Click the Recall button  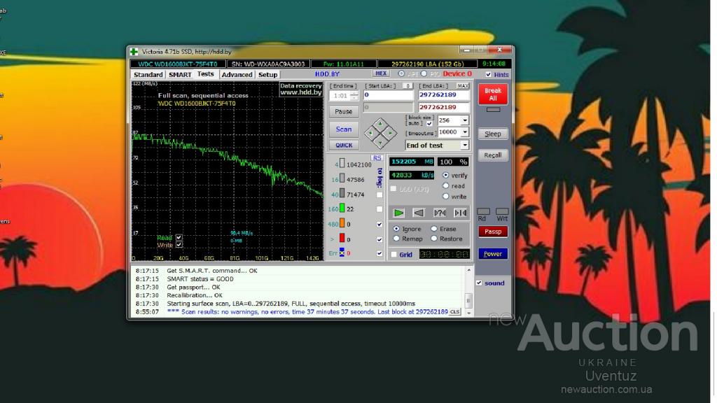(493, 155)
